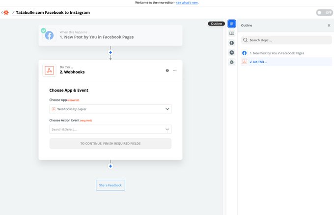Click the Facebook icon in the trigger step

pyautogui.click(x=49, y=35)
